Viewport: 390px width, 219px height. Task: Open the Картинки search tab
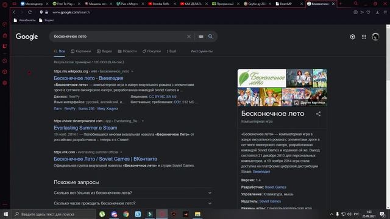pos(81,51)
